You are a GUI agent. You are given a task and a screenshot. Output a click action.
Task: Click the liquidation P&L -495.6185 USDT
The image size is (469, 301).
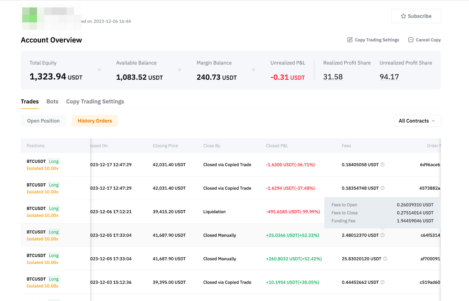pyautogui.click(x=293, y=212)
